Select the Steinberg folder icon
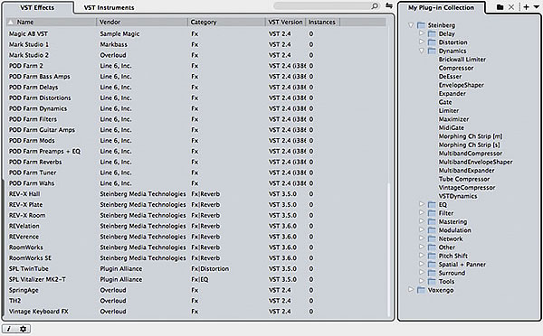This screenshot has height=336, width=543. point(421,25)
